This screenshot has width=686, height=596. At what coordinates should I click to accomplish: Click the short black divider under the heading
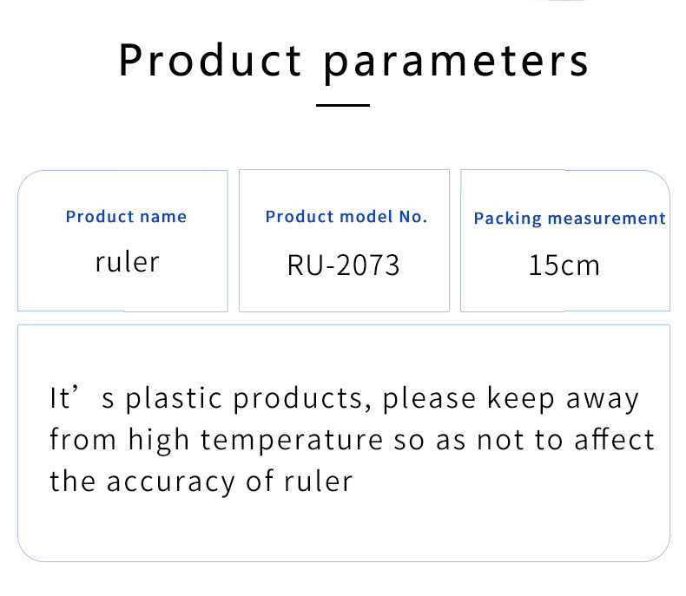point(343,106)
